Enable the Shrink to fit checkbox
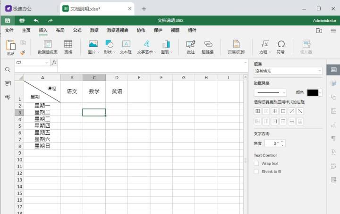Viewport: 340px width, 214px height. click(x=256, y=172)
